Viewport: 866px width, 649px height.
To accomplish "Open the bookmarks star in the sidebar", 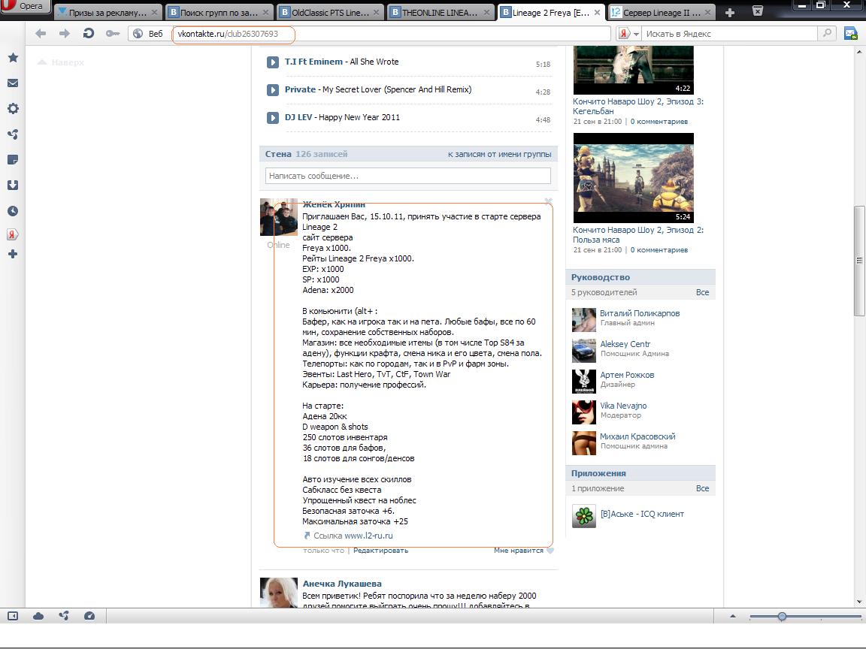I will [x=13, y=57].
